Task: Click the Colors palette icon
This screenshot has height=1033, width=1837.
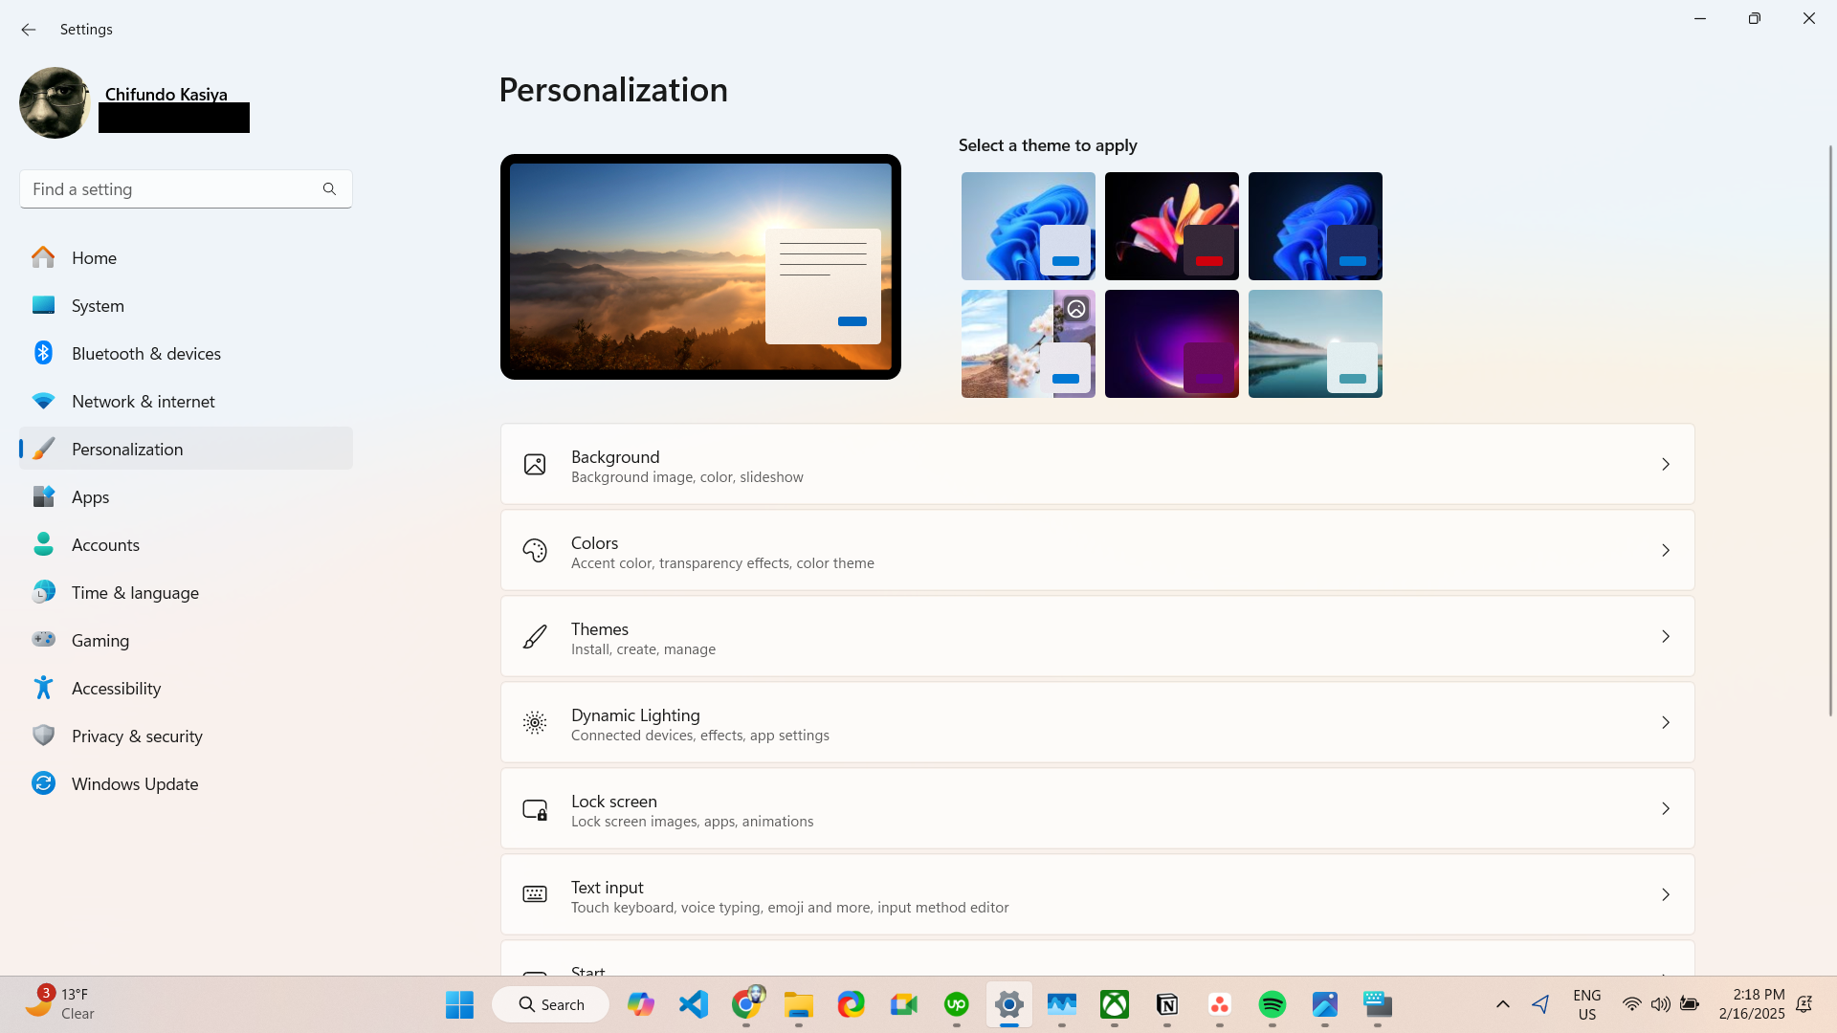Action: 535,551
